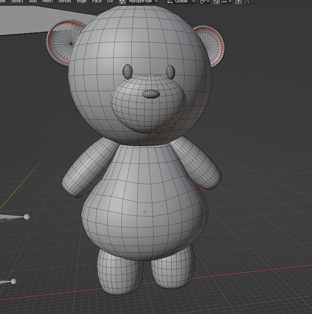Open the snap increment options dropdown
The height and width of the screenshot is (314, 312).
pyautogui.click(x=226, y=2)
